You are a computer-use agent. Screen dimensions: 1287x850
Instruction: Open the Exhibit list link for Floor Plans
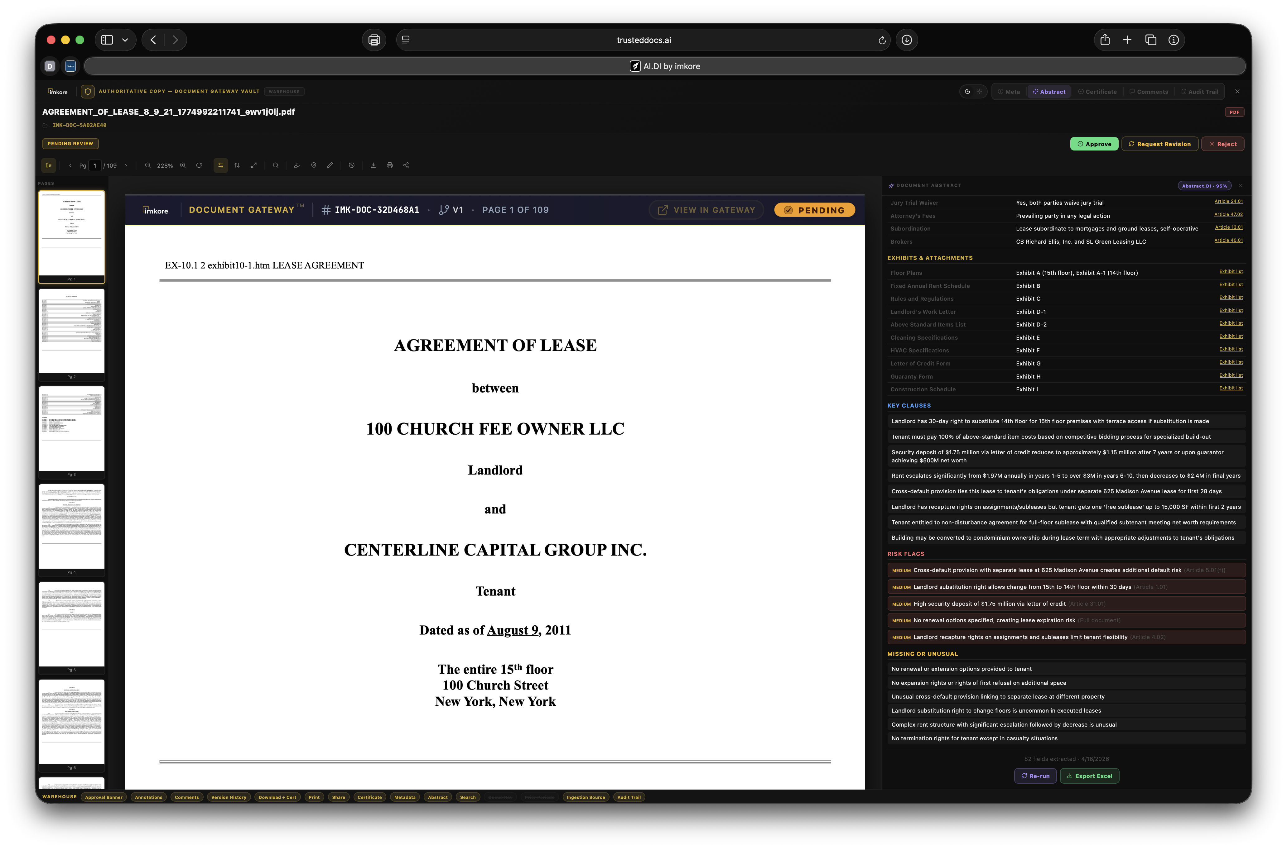point(1231,272)
